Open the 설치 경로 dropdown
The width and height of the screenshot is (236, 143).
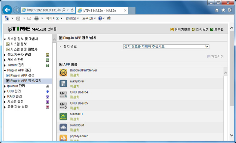click(166, 47)
